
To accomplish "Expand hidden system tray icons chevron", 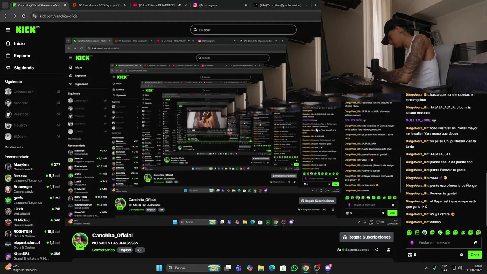I will [426, 268].
